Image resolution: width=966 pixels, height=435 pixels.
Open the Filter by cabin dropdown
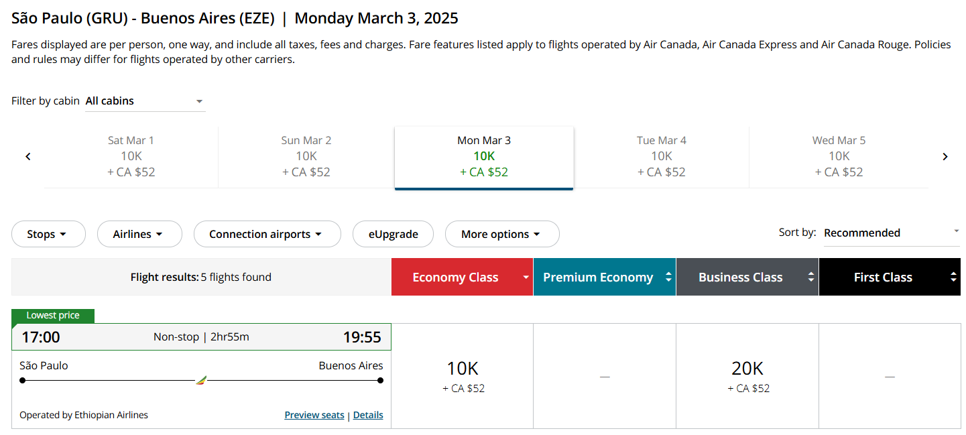(145, 101)
